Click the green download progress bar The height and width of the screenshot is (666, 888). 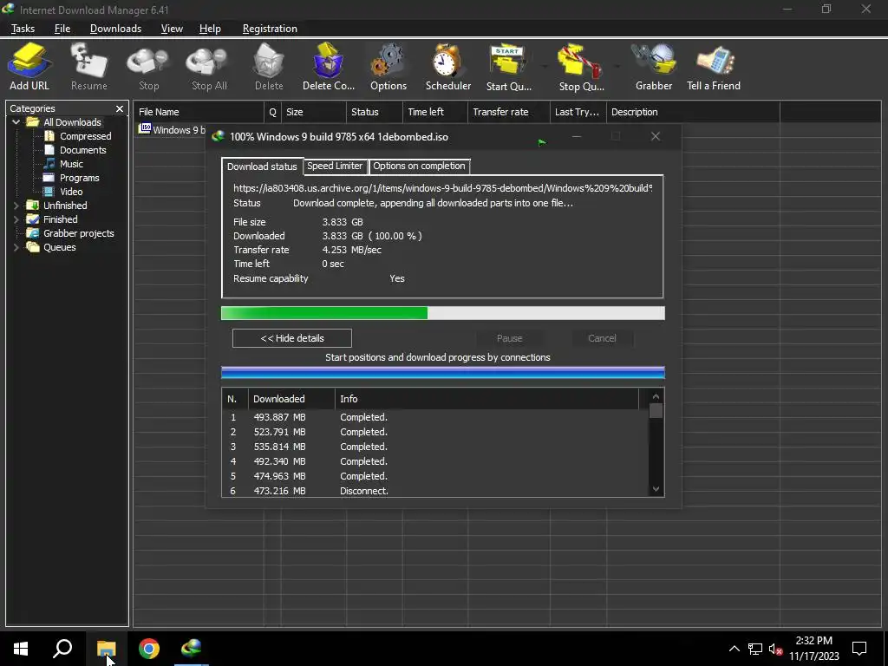coord(443,313)
